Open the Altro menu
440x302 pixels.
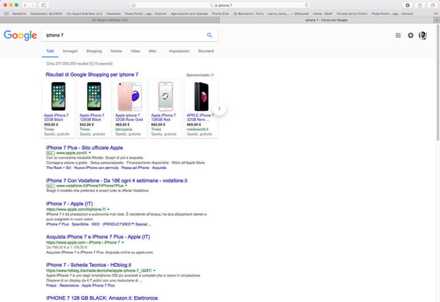pyautogui.click(x=152, y=51)
